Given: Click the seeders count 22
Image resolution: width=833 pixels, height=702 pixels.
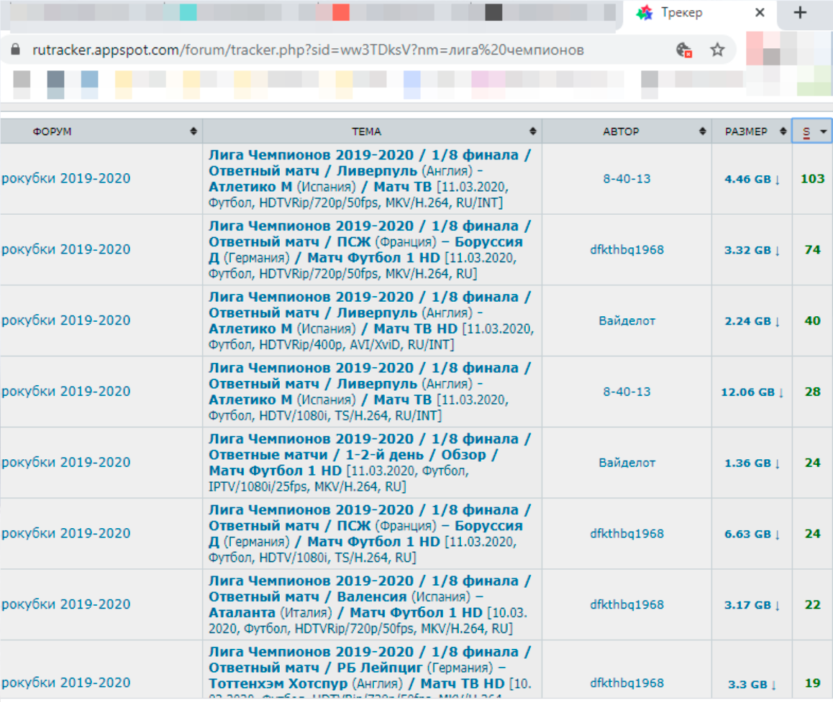Looking at the screenshot, I should 812,605.
